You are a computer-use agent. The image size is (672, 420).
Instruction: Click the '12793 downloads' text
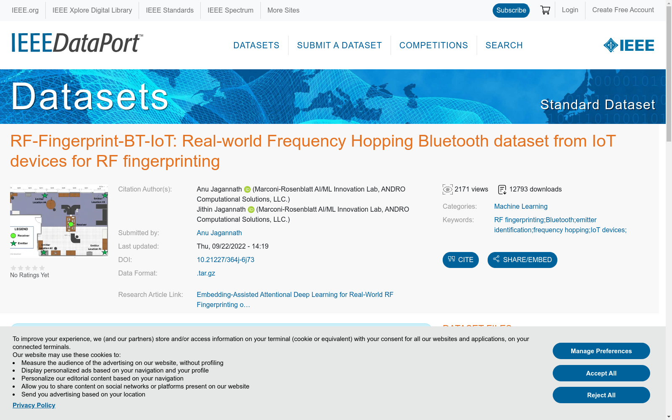coord(535,189)
